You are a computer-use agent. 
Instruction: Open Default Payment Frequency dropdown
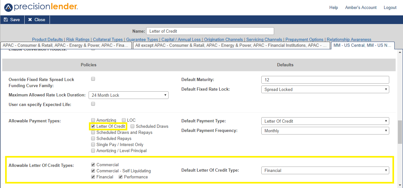click(x=325, y=131)
